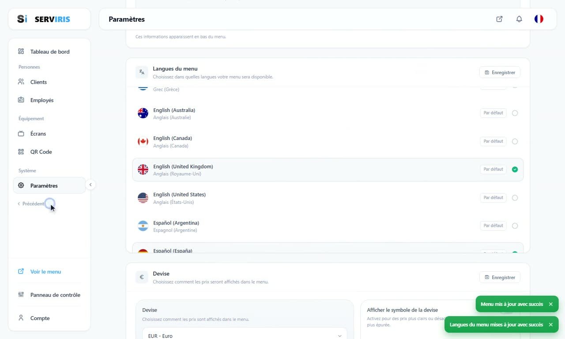The height and width of the screenshot is (339, 565).
Task: Click the QR Code icon
Action: coord(21,151)
